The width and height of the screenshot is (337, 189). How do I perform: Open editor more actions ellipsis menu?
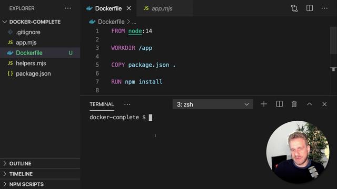tap(324, 8)
